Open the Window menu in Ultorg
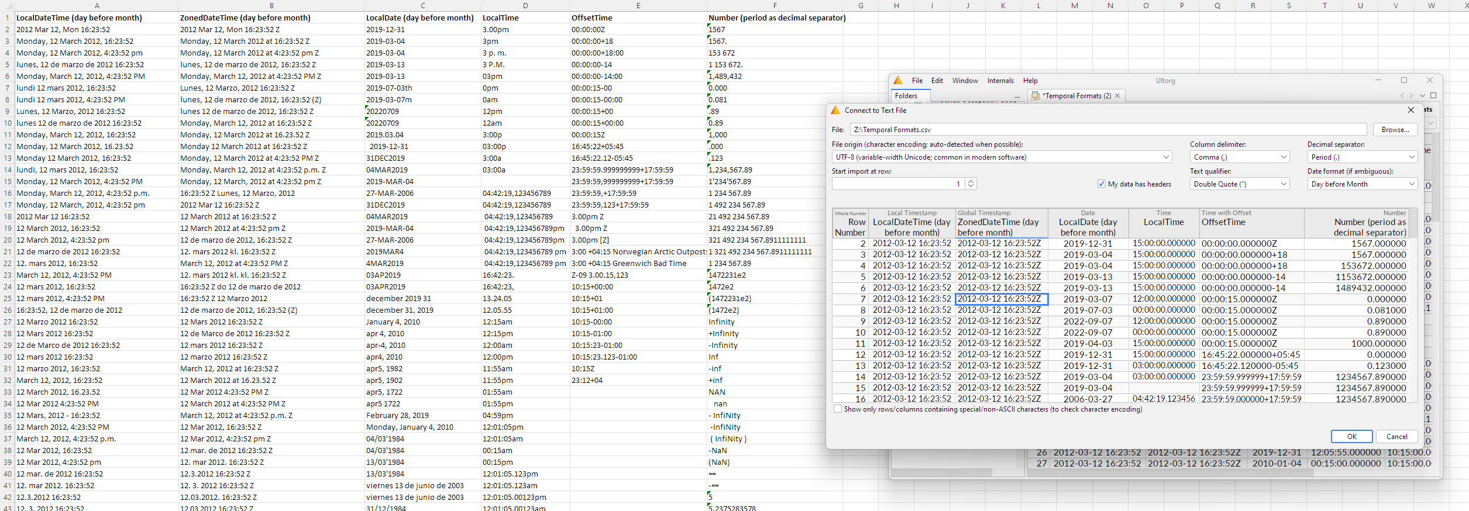This screenshot has height=511, width=1469. (965, 81)
